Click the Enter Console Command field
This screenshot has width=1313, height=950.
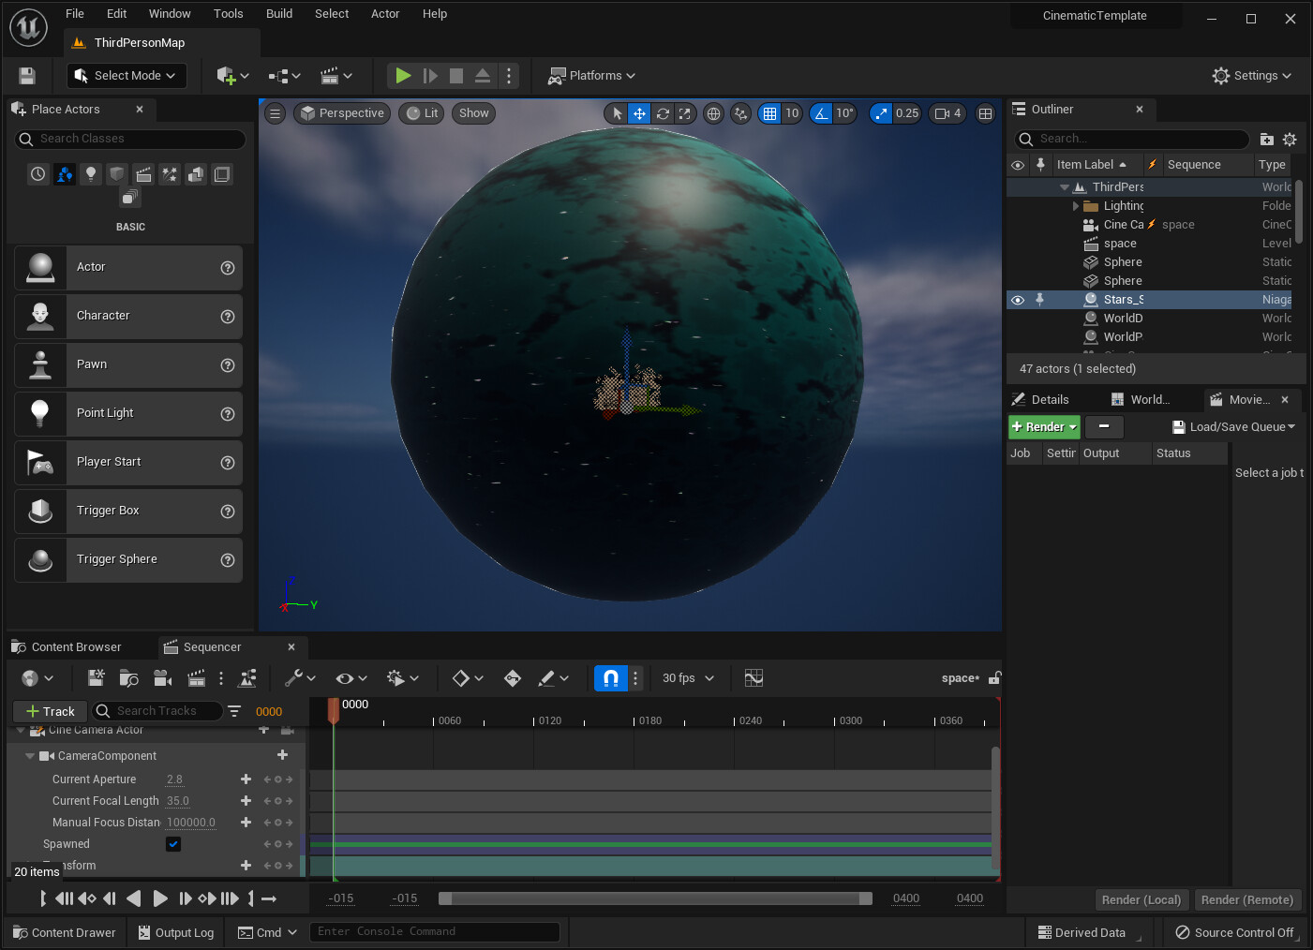(x=434, y=931)
